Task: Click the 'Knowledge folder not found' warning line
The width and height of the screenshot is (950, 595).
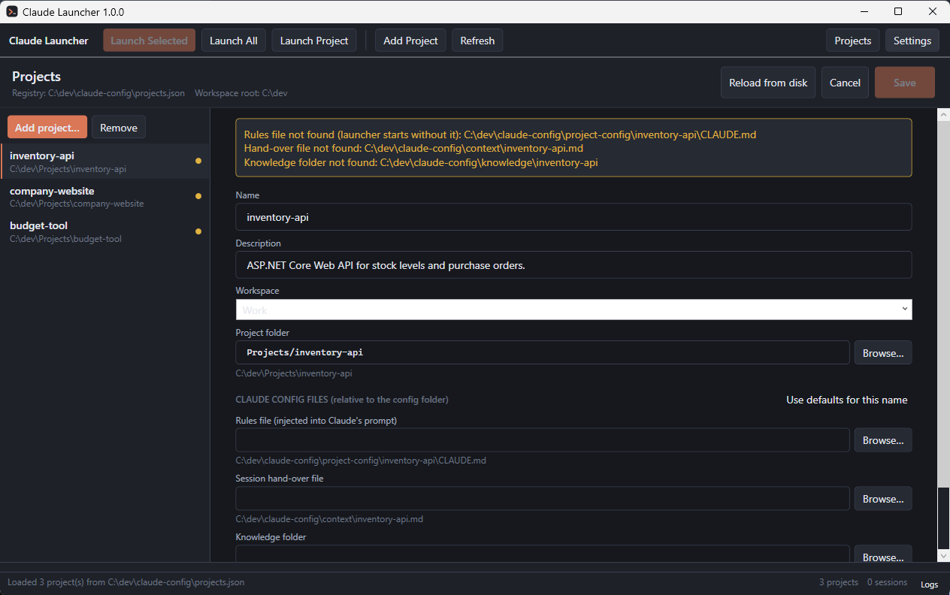Action: [421, 162]
